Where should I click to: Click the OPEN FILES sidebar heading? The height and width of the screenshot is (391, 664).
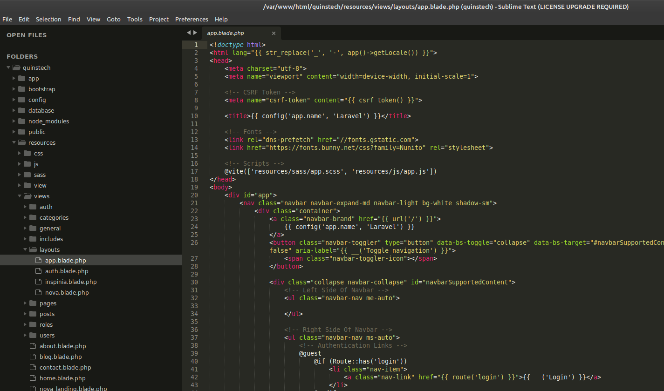[27, 35]
